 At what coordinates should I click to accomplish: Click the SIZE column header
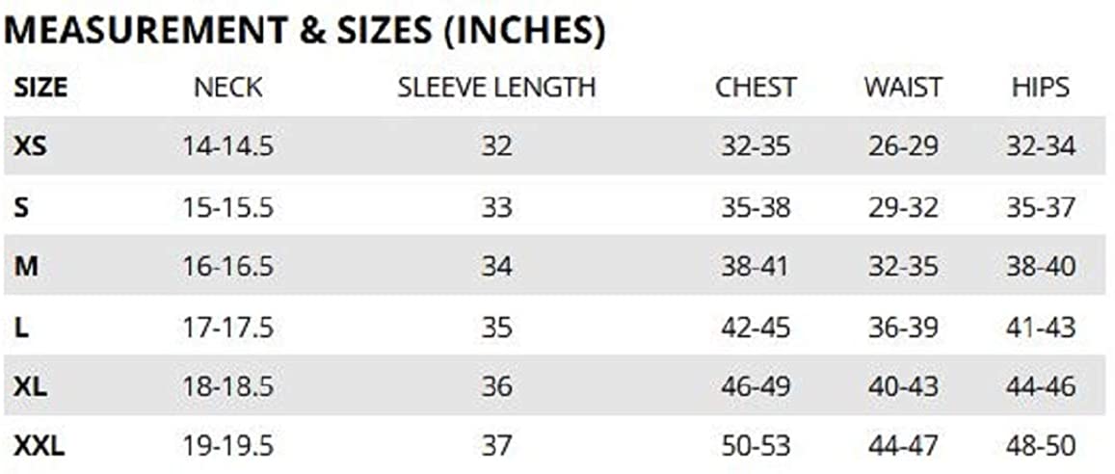[40, 88]
